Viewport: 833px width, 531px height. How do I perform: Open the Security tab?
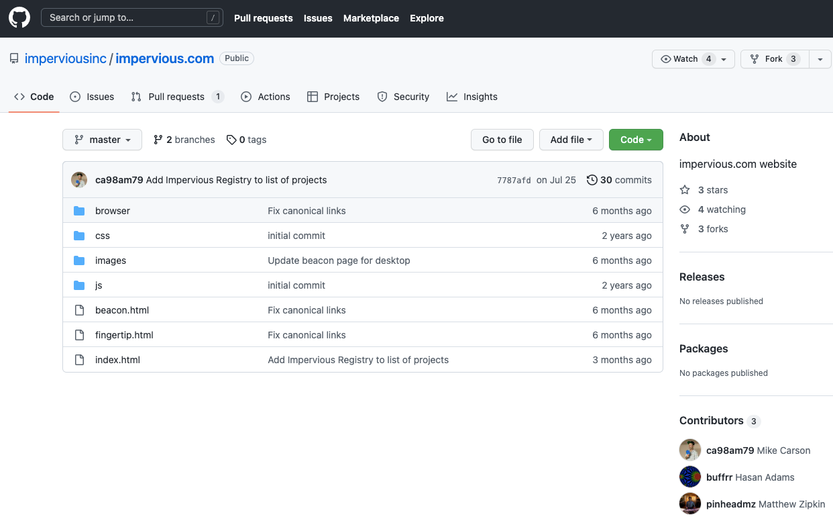coord(403,97)
